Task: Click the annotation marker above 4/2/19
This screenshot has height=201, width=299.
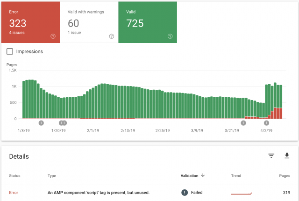Action: coord(266,123)
